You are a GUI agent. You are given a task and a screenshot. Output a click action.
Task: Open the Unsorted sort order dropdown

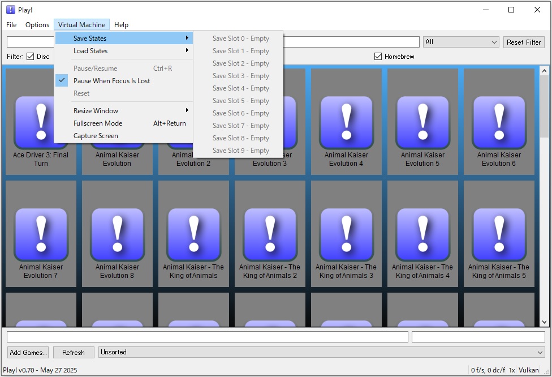tap(322, 352)
